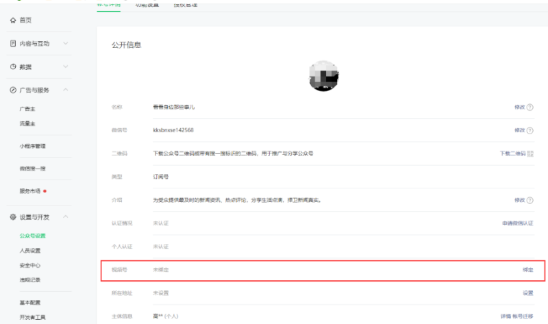
Task: Click the 设置与开发 sidebar label
Action: [x=35, y=217]
